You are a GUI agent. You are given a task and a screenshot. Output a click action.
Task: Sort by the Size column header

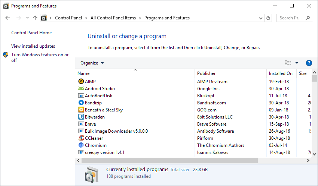tap(304, 73)
